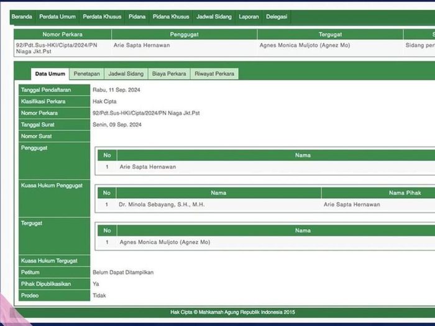Switch to the Data Umum tab
The image size is (435, 326).
coord(50,74)
